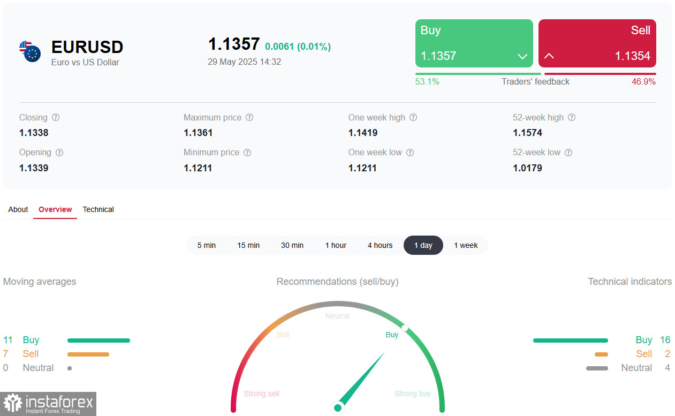Click the Strong sell gauge label
This screenshot has width=675, height=416.
pyautogui.click(x=262, y=394)
